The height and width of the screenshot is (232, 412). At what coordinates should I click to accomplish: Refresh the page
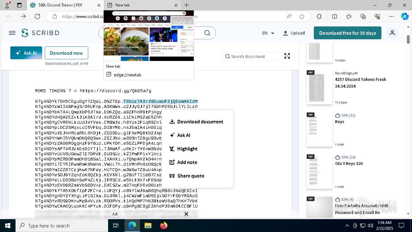click(x=37, y=16)
